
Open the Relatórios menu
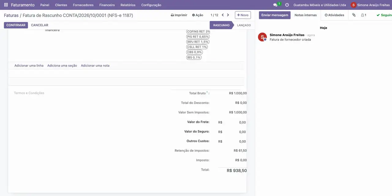click(x=128, y=5)
